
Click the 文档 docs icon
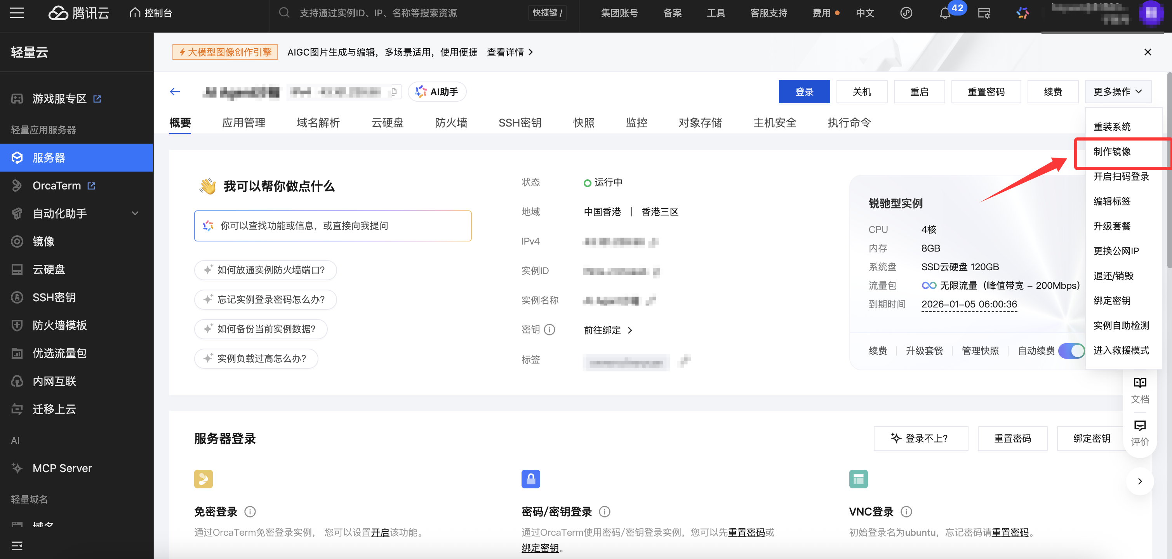click(1140, 389)
